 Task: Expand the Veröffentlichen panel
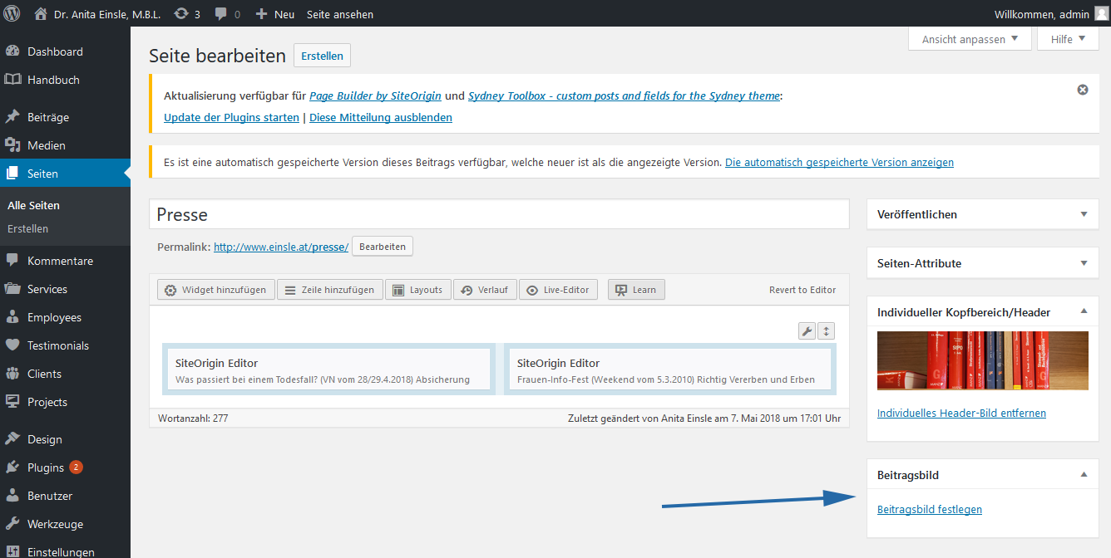(x=1084, y=214)
